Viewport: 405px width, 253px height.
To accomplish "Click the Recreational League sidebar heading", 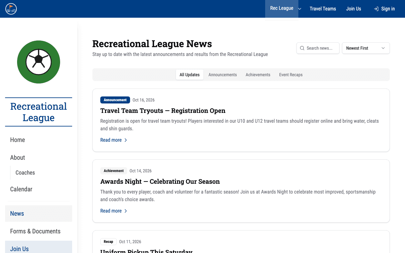I will point(39,112).
